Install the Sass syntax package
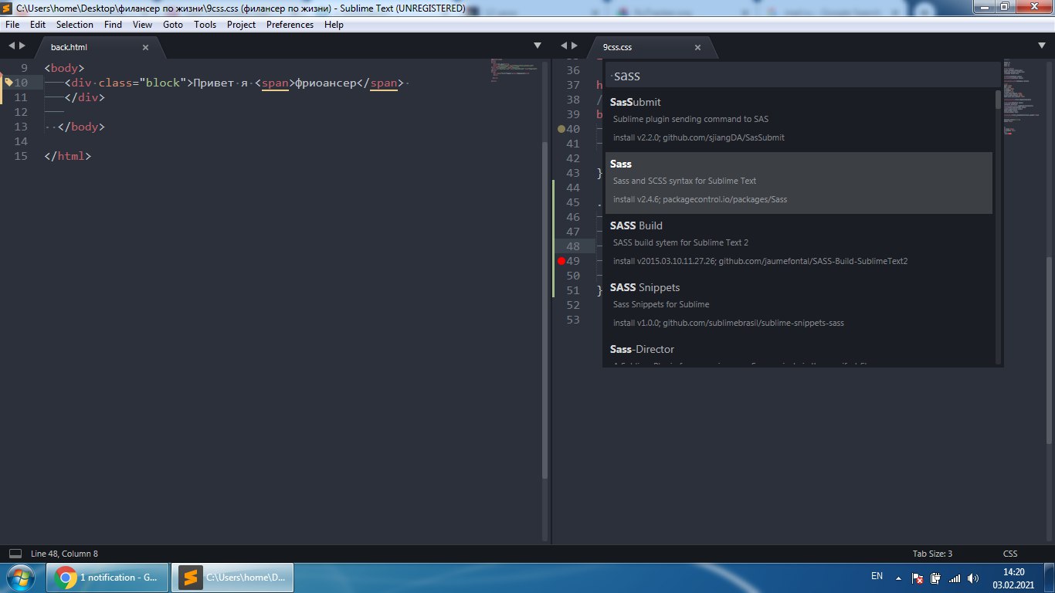 coord(799,182)
